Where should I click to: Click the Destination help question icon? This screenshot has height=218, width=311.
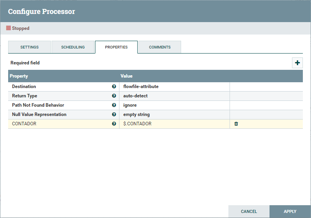click(x=114, y=87)
